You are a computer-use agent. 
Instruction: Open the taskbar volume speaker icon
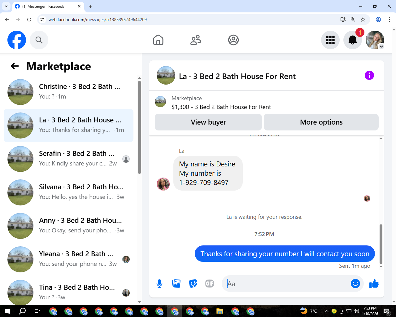coord(356,311)
